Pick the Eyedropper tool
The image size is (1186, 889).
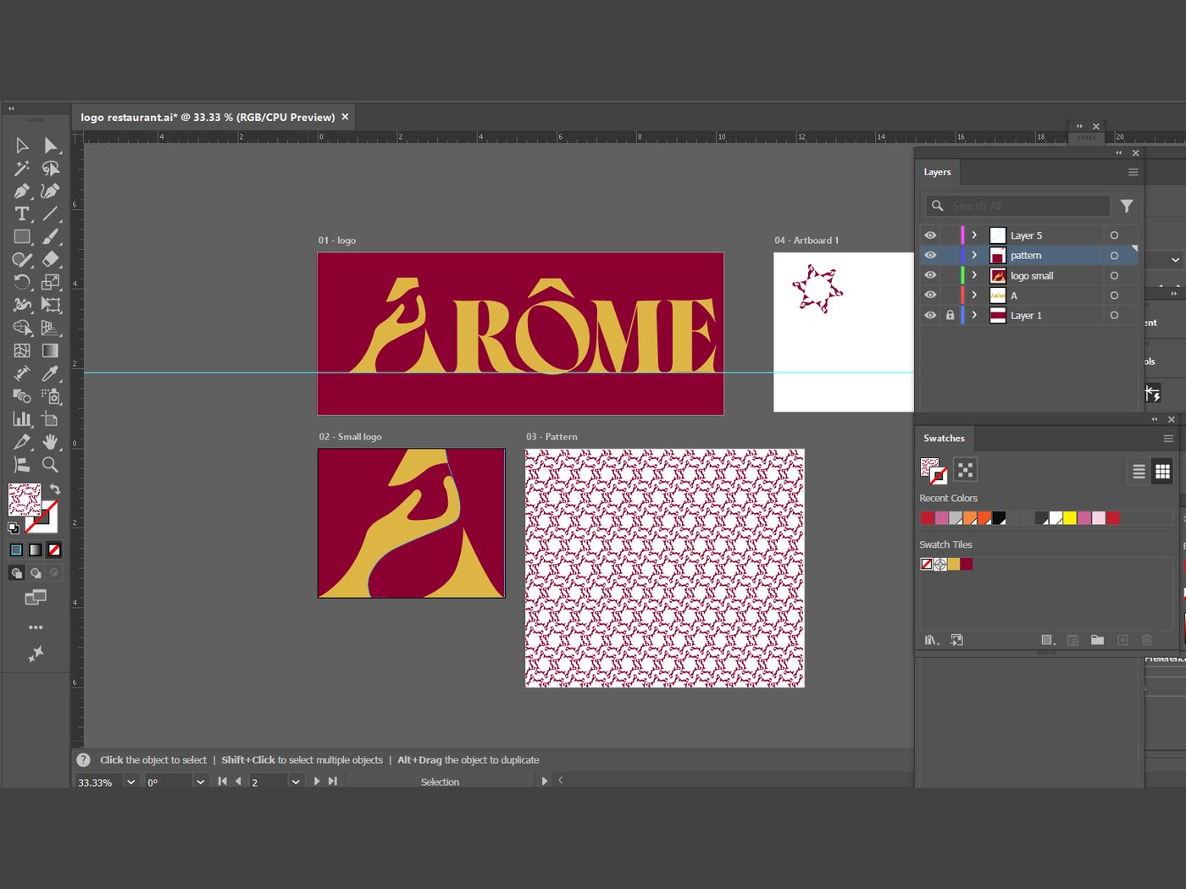pyautogui.click(x=51, y=373)
